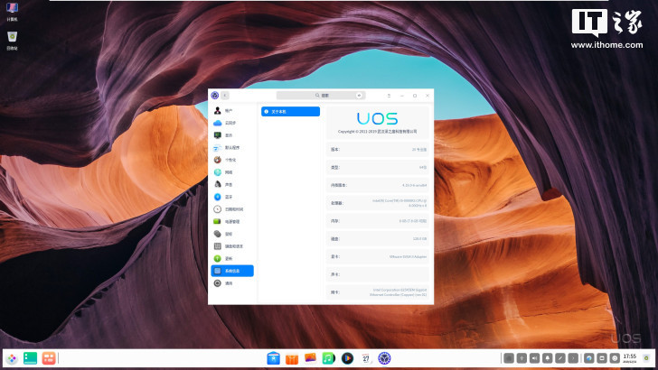Open the blue File Manager in dock
This screenshot has height=370, width=658.
273,358
